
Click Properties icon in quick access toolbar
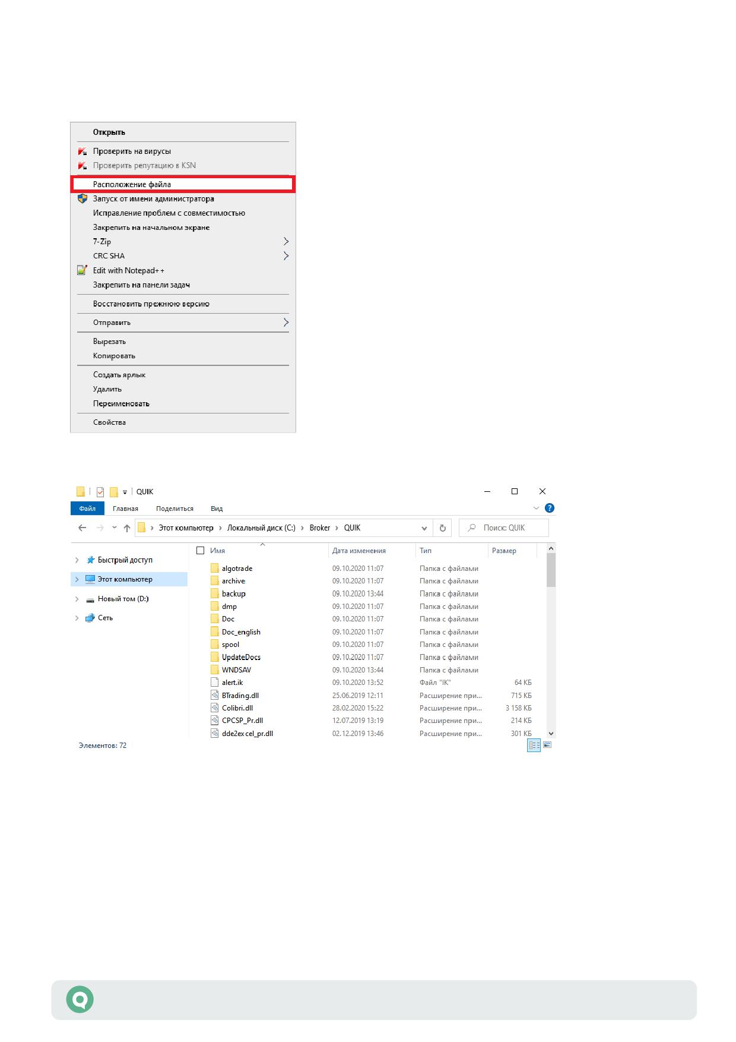[x=100, y=491]
